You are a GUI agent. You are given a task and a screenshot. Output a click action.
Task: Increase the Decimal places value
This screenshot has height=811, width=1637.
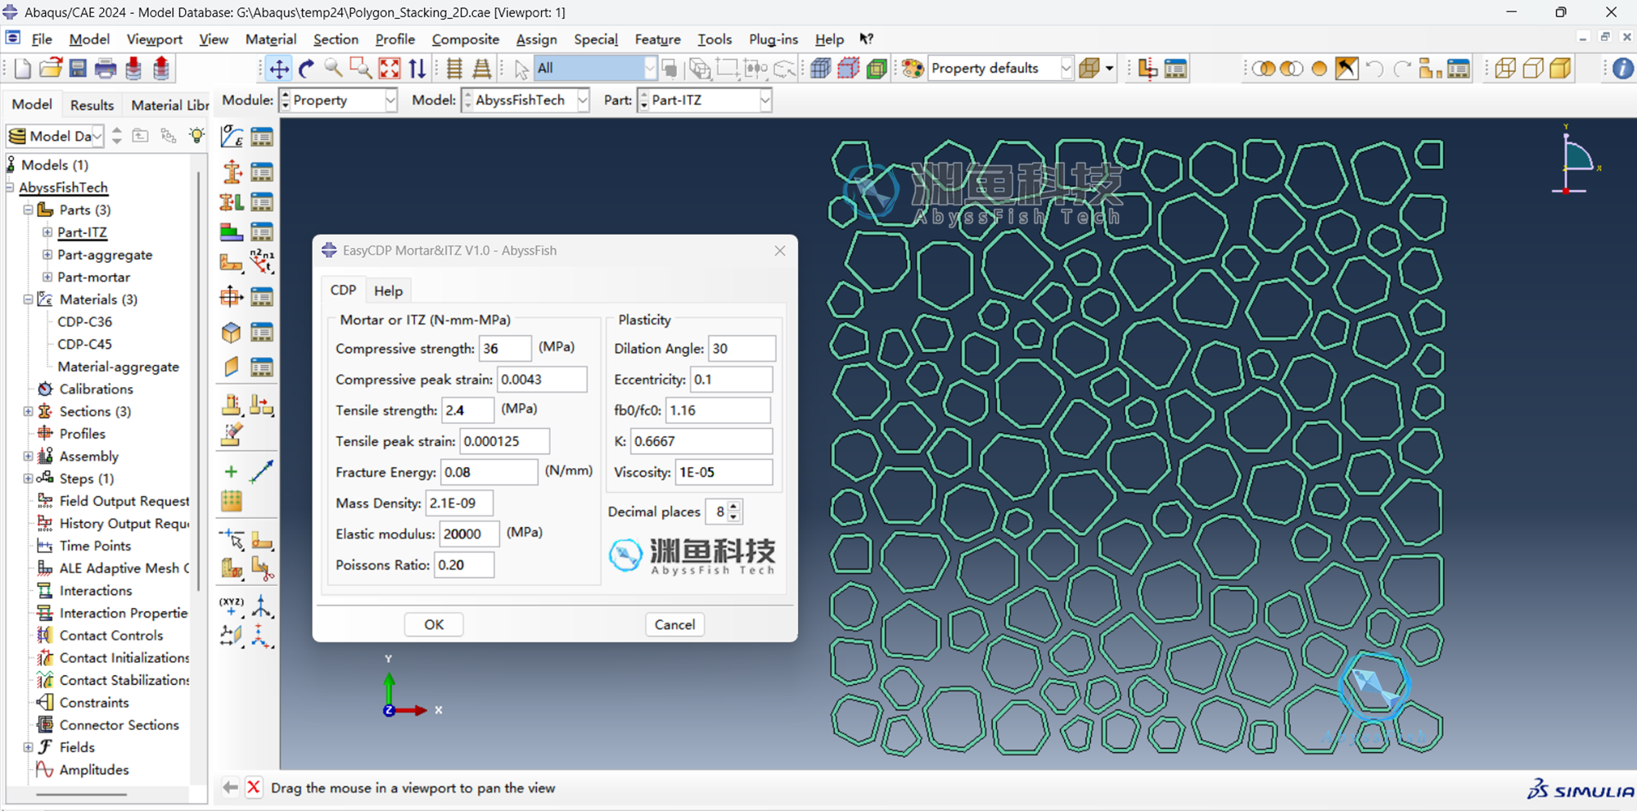coord(734,507)
